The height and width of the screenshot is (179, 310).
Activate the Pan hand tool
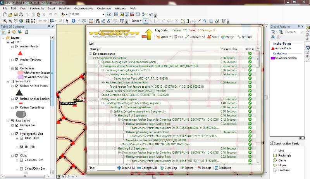[15, 21]
